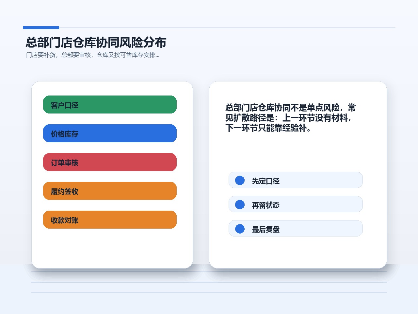Select the blue 价格库存 bar
This screenshot has width=418, height=314.
point(110,133)
